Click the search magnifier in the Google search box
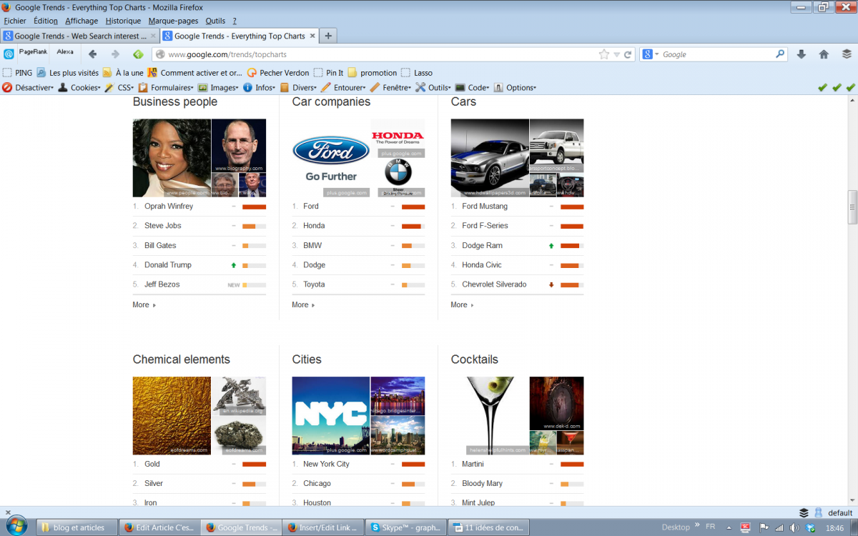 pyautogui.click(x=780, y=54)
